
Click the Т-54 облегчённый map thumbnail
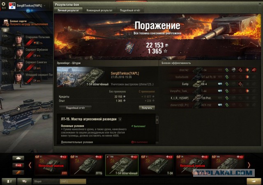(x=83, y=77)
